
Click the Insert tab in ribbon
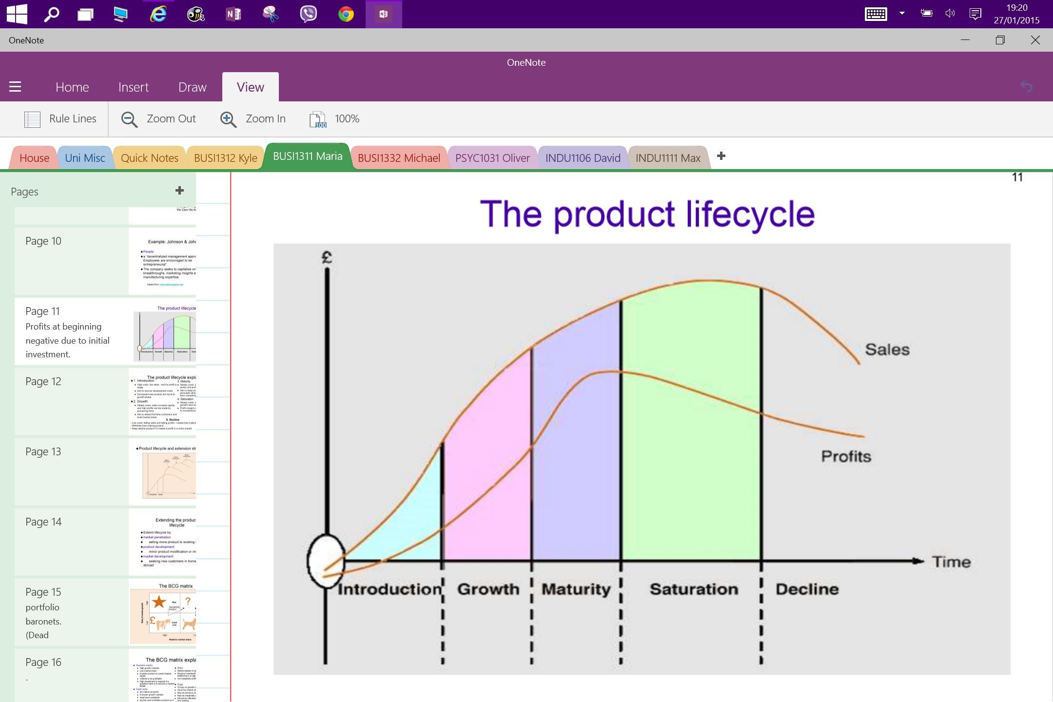coord(133,87)
